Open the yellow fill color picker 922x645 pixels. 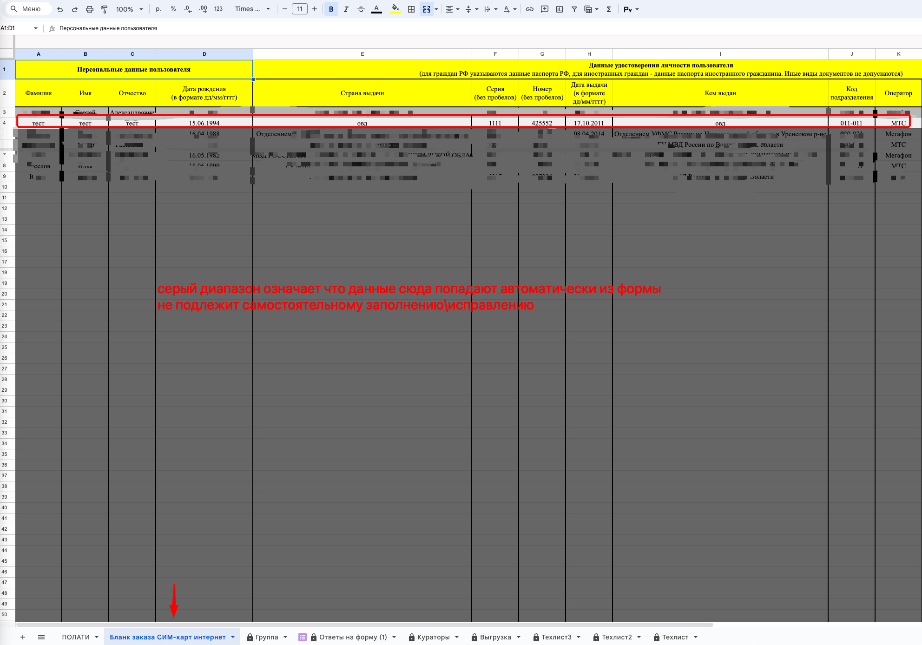(x=395, y=9)
